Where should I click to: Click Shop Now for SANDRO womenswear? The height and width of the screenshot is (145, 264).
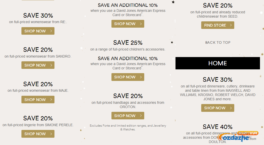pos(38,65)
